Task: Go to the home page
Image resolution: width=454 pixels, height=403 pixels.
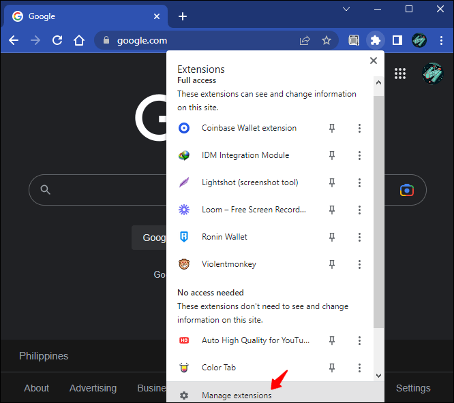Action: click(x=79, y=40)
